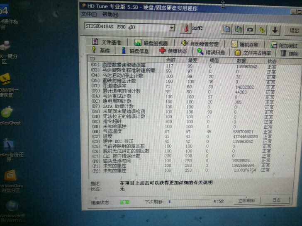
Task: Click the camera save-screenshot icon
Action: (250, 30)
